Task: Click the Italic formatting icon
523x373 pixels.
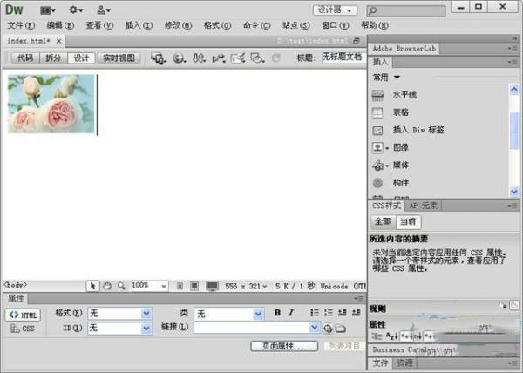Action: point(290,313)
